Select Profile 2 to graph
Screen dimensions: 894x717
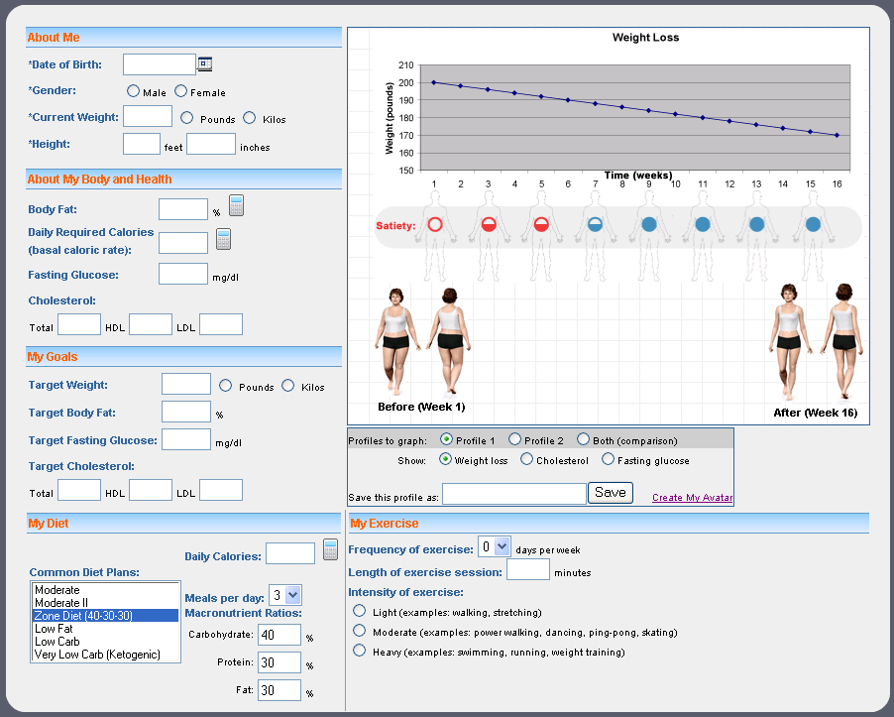[516, 439]
